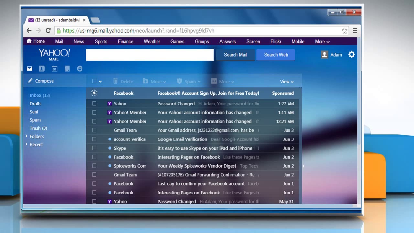414x233 pixels.
Task: Click unread dot on Spiceworks email
Action: coord(110,166)
